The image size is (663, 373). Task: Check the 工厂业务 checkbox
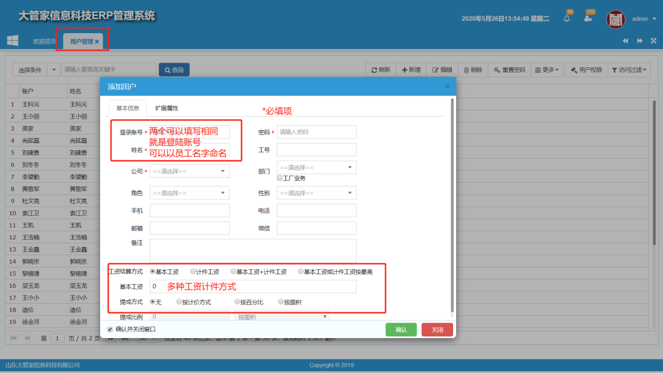(x=280, y=178)
